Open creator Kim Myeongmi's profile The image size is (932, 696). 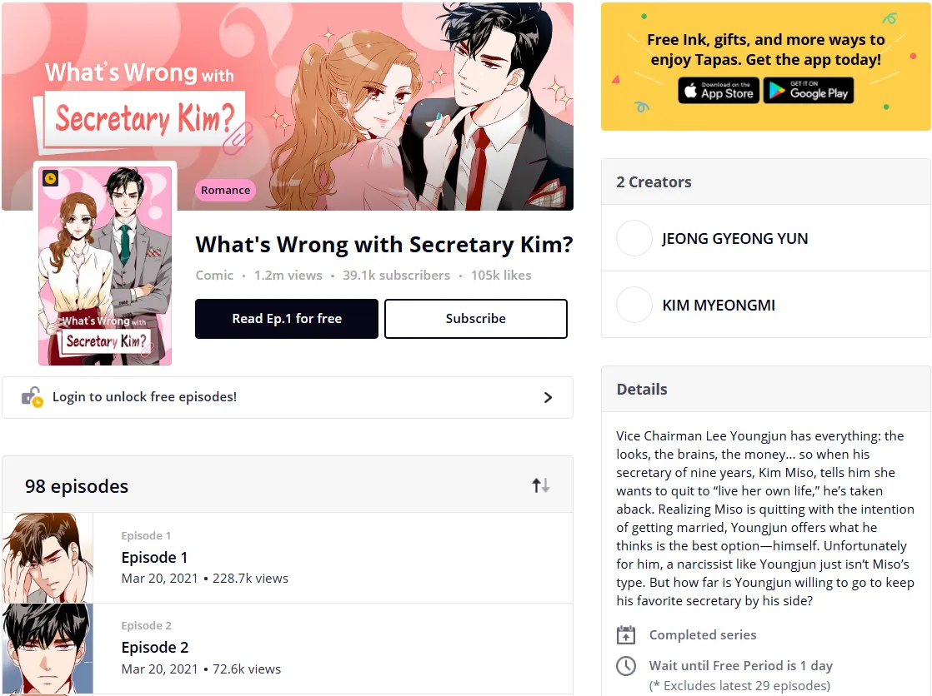tap(719, 305)
